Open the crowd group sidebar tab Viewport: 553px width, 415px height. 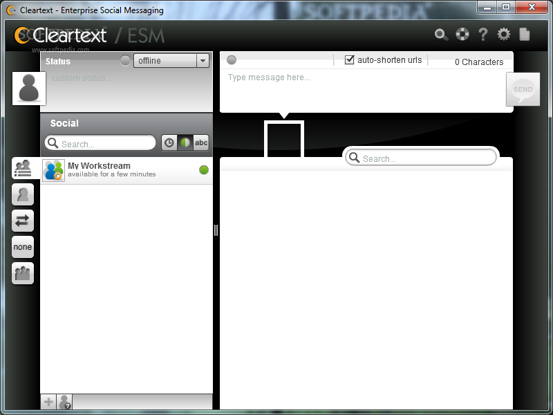[x=23, y=273]
